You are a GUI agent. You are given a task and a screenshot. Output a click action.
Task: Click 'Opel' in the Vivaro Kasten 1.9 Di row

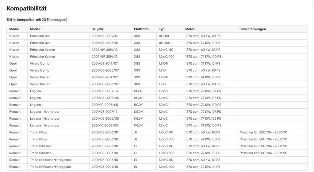(x=13, y=84)
